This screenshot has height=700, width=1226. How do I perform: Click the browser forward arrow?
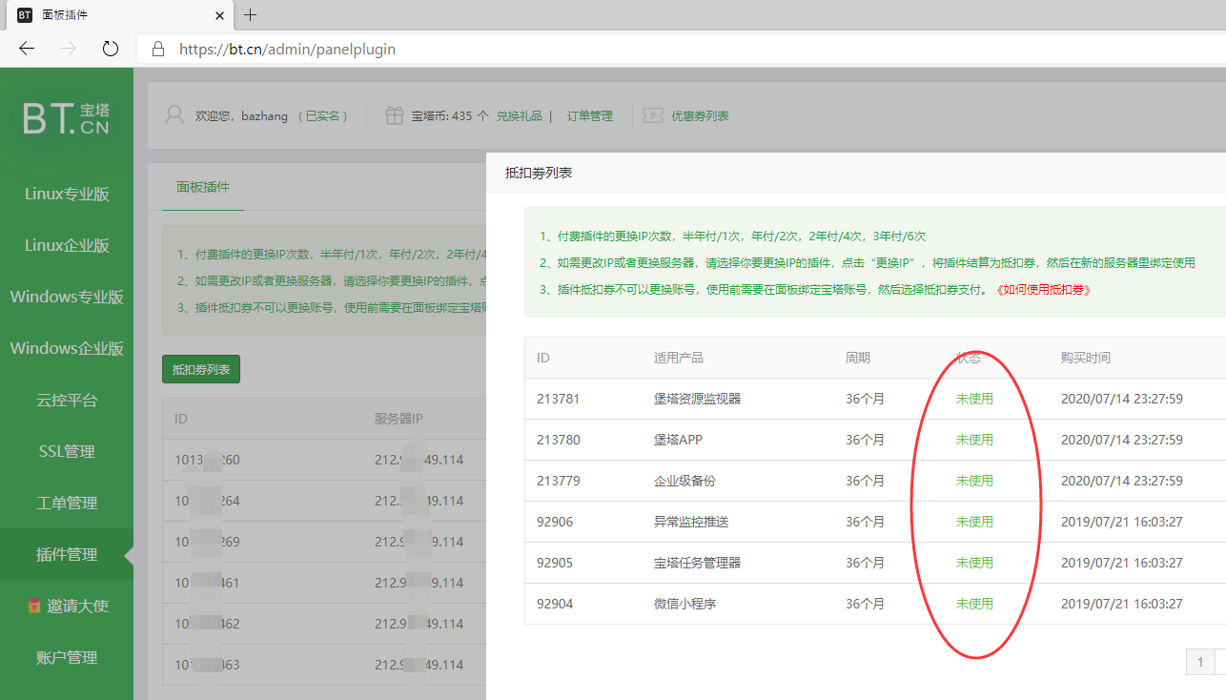tap(69, 49)
